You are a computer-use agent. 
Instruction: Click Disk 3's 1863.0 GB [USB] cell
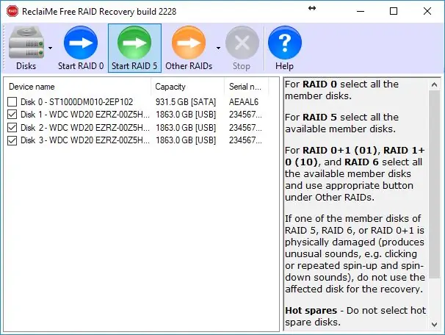click(186, 140)
